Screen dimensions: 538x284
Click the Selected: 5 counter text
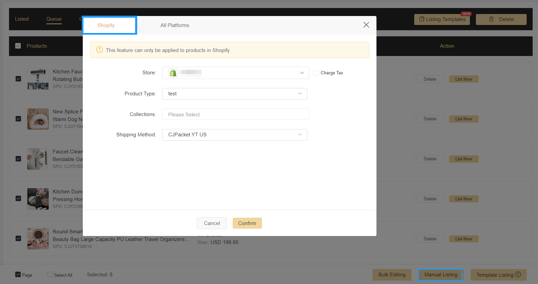pos(100,275)
